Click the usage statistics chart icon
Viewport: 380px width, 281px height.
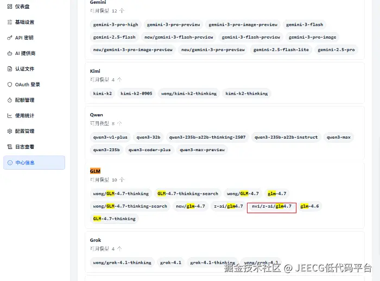[10, 116]
